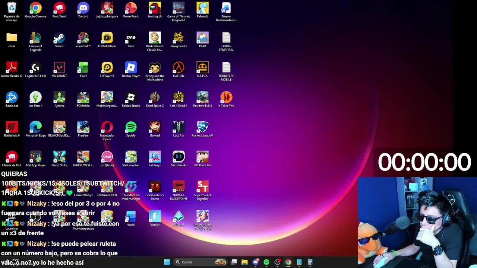Open Task View from the taskbar

click(234, 262)
